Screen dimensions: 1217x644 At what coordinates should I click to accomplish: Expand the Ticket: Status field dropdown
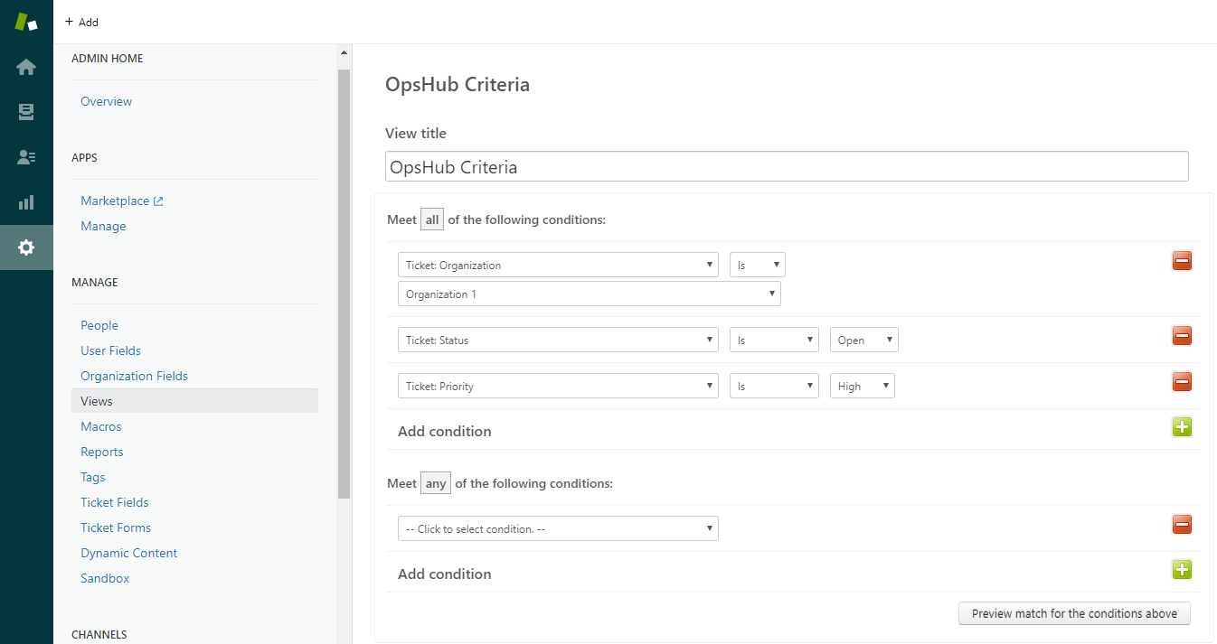click(558, 341)
